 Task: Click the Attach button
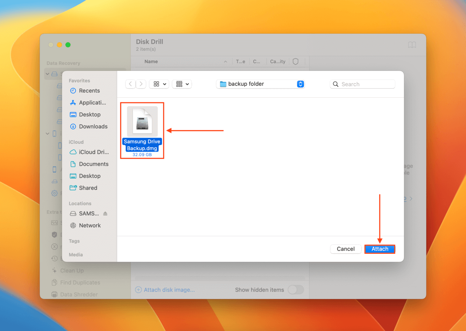pyautogui.click(x=380, y=249)
